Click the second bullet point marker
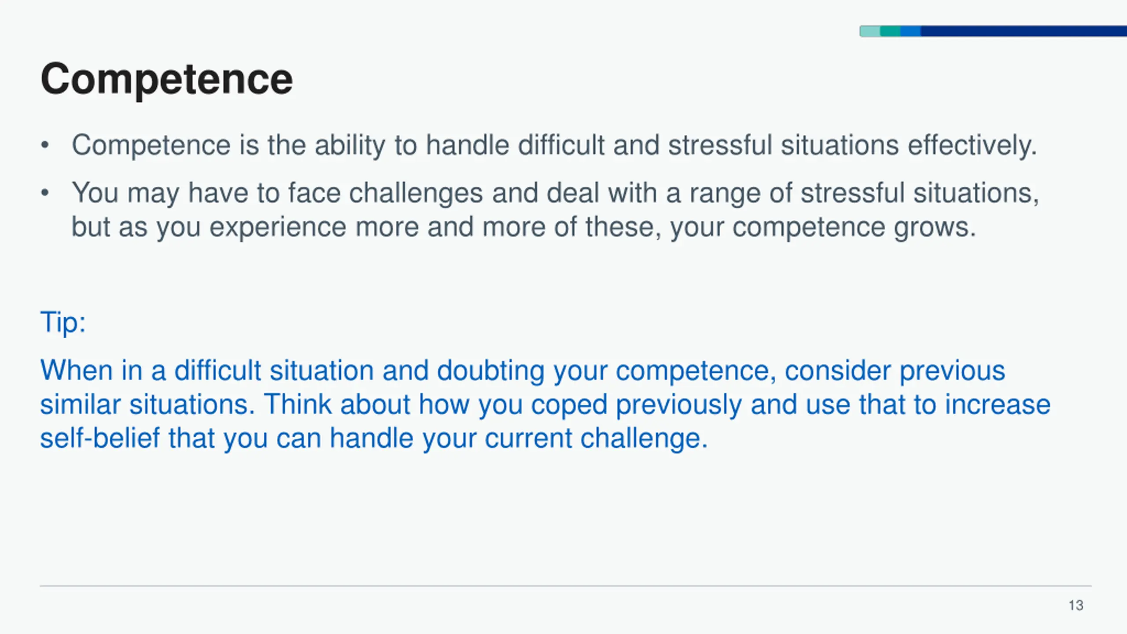 click(x=44, y=193)
